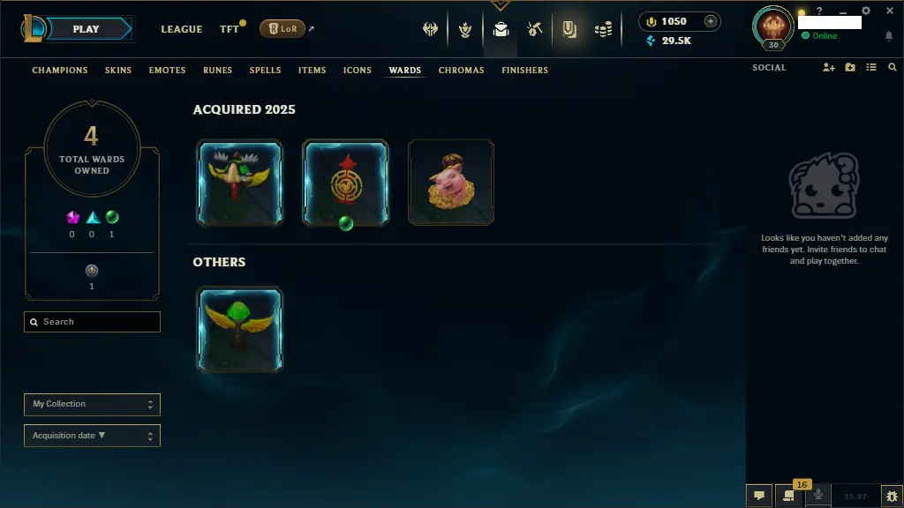
Task: Switch to the Chromas tab
Action: [461, 71]
